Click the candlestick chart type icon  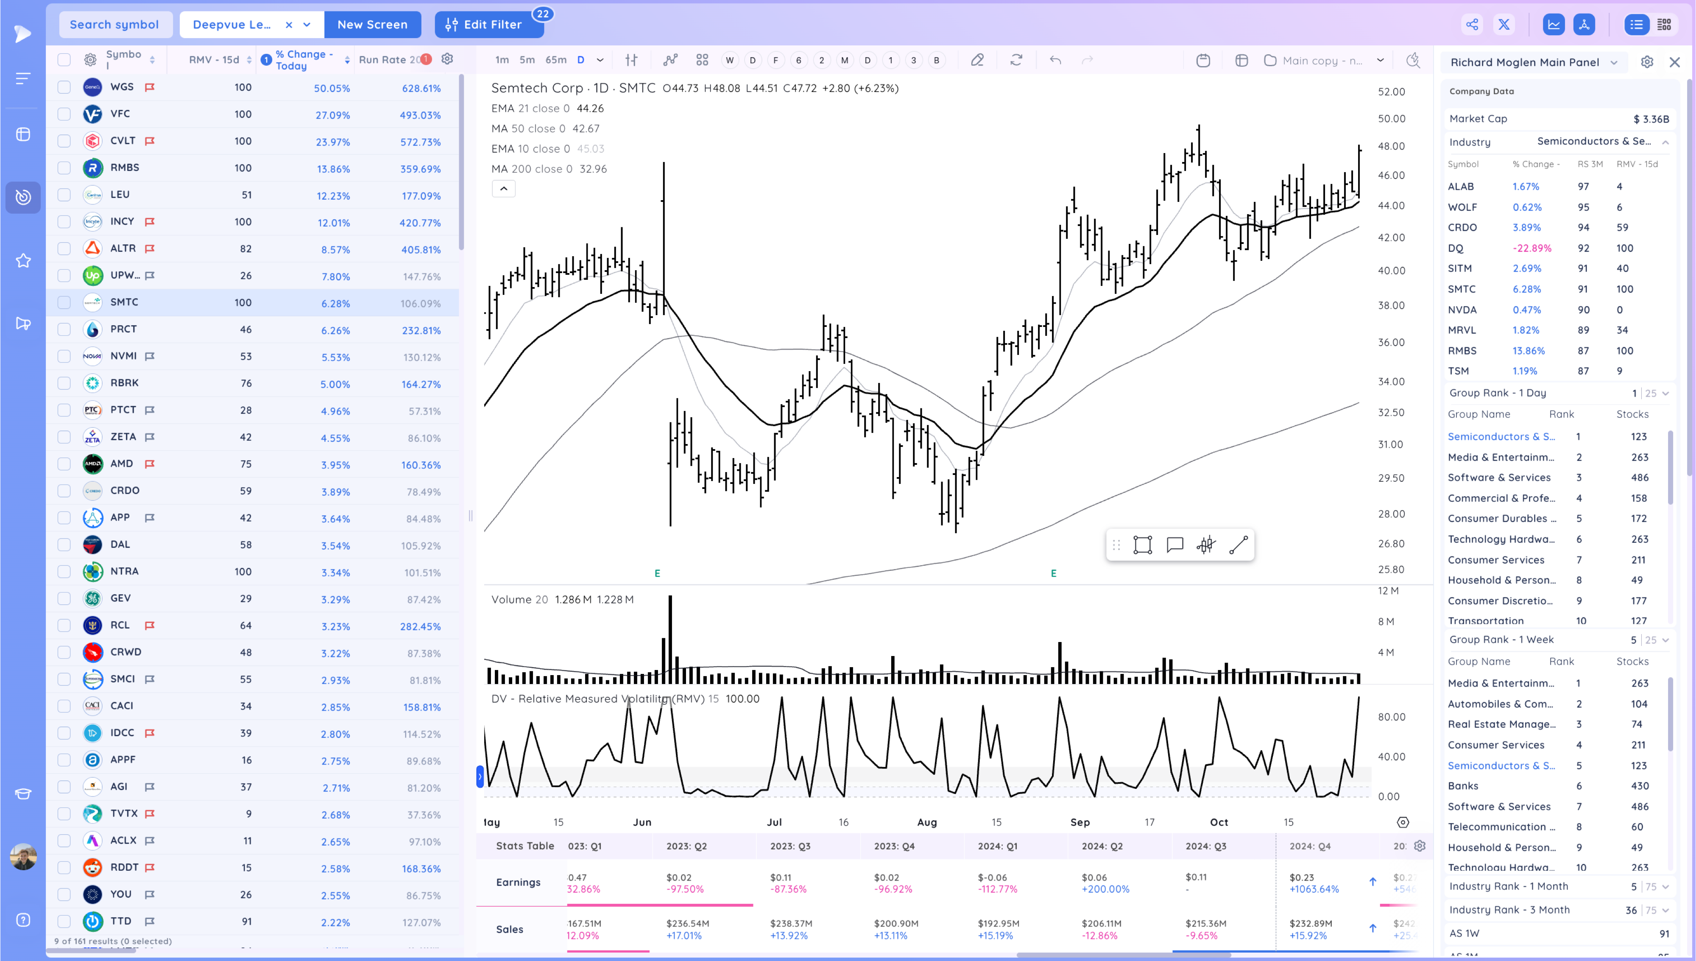[631, 60]
